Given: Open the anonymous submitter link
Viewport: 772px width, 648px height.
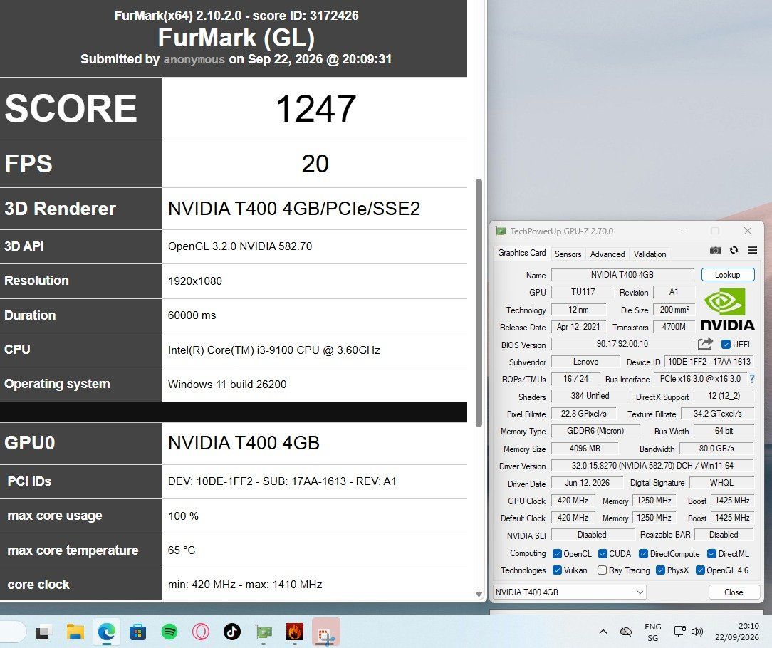Looking at the screenshot, I should [x=194, y=59].
